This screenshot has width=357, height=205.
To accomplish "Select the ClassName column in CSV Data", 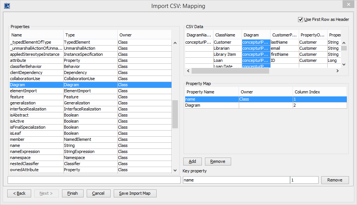I will (227, 35).
